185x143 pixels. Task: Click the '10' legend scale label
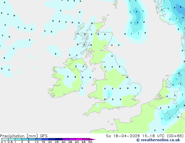(x=36, y=142)
